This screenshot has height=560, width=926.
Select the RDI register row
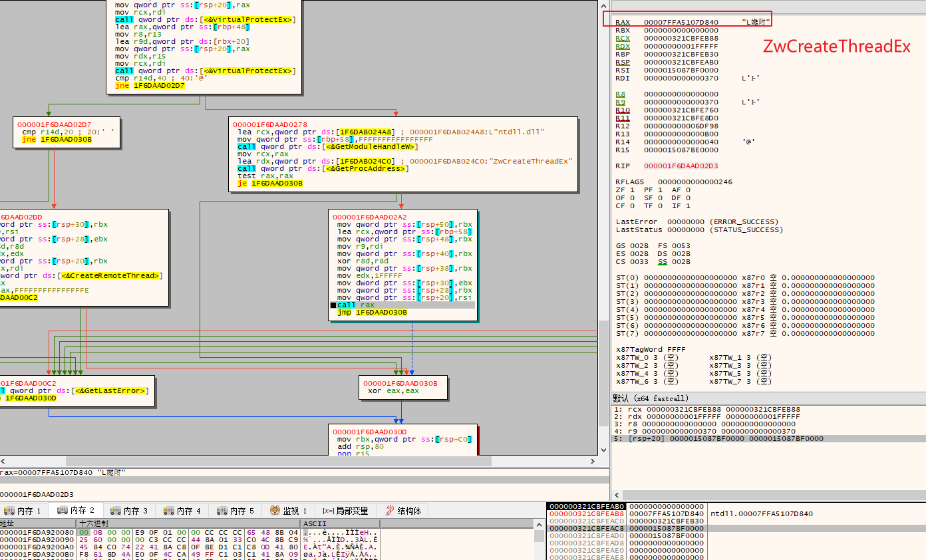(x=689, y=78)
